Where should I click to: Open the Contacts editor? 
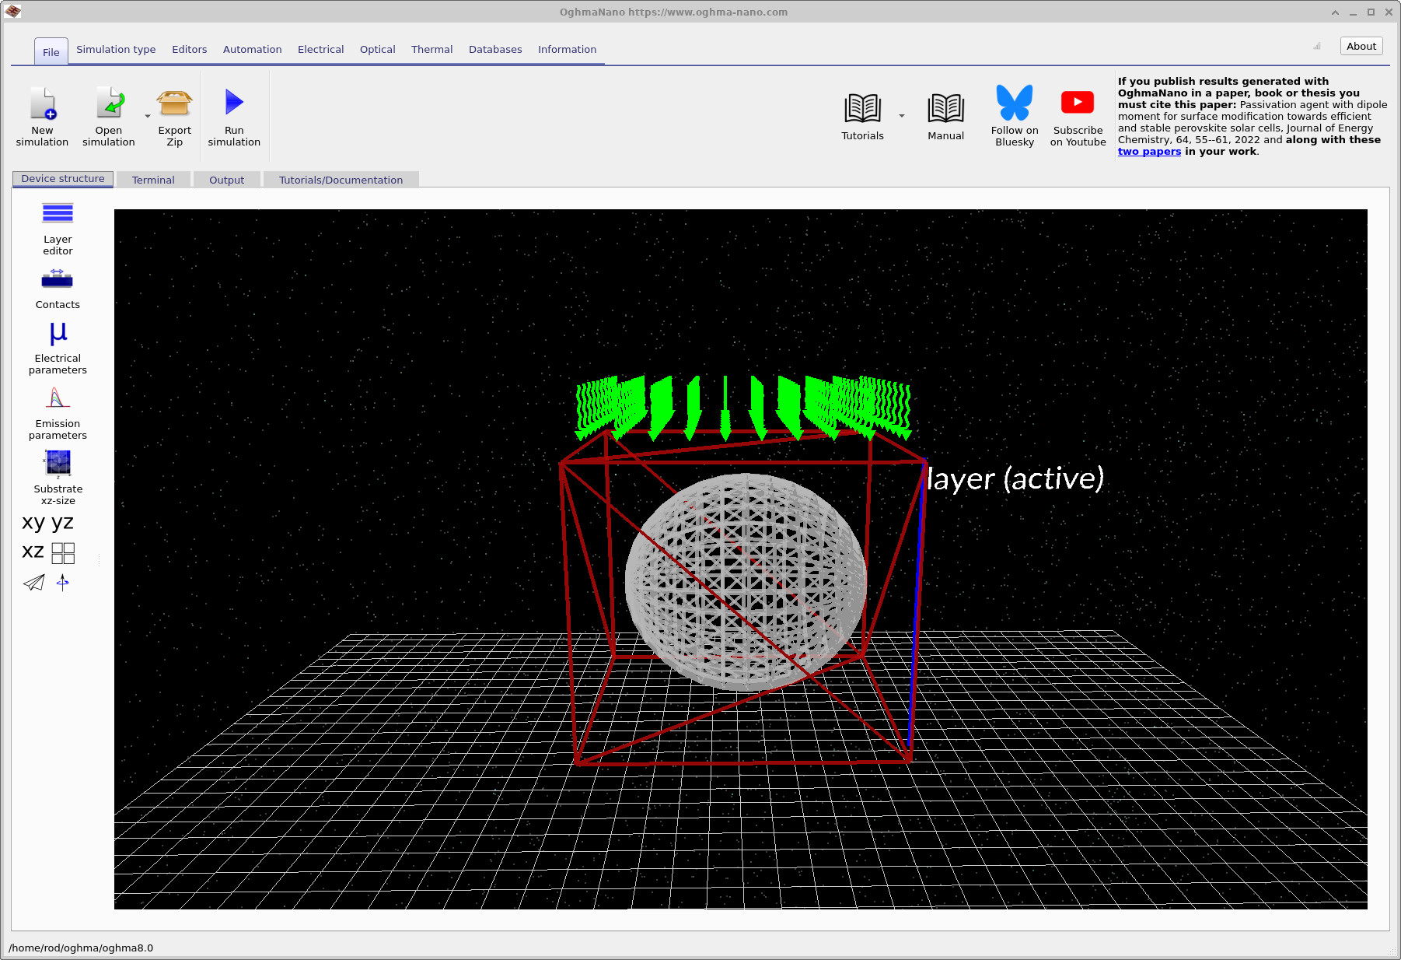[x=58, y=279]
